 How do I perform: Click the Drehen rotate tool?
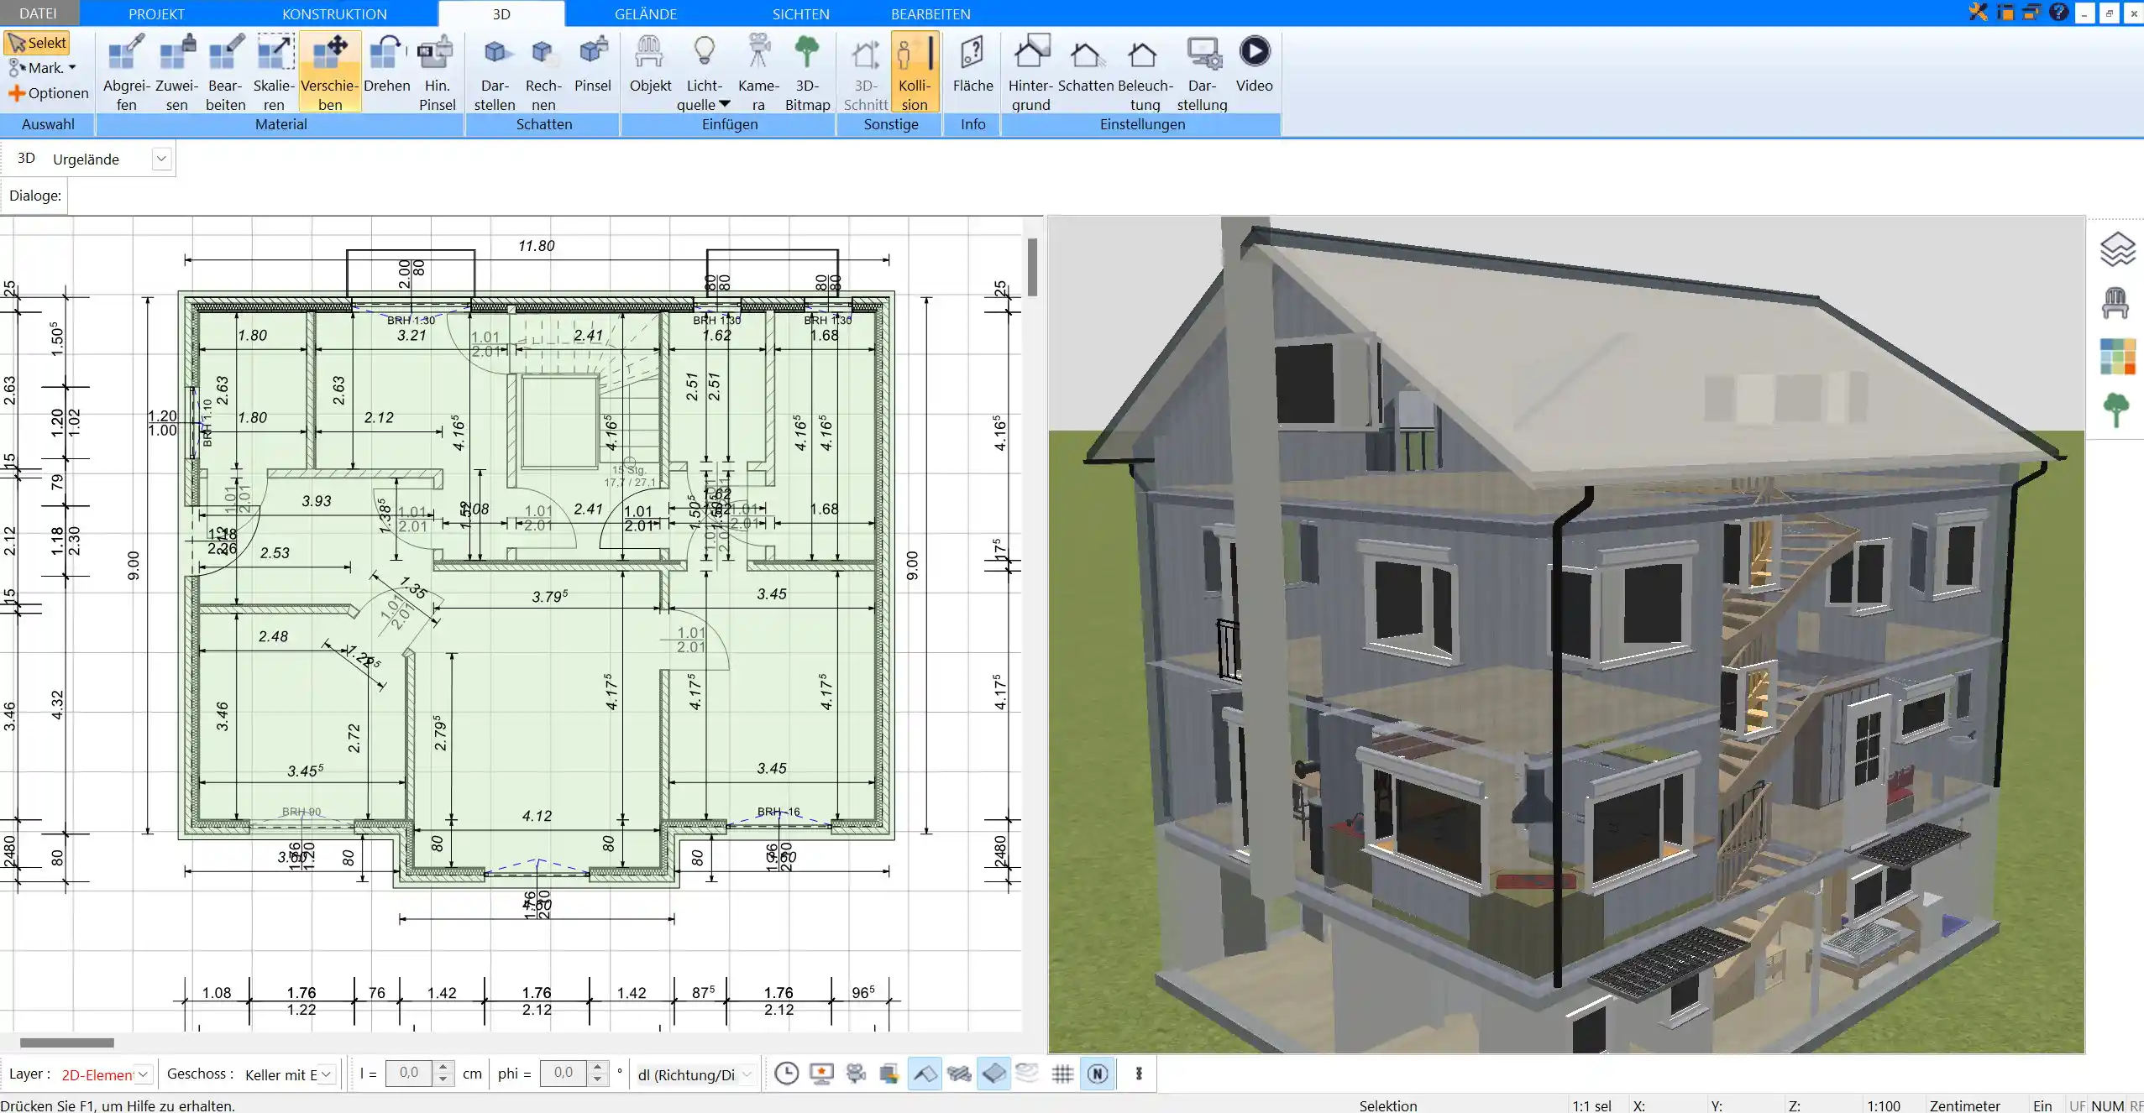click(x=387, y=64)
